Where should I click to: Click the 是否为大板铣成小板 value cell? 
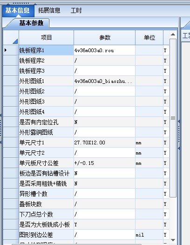click(104, 225)
